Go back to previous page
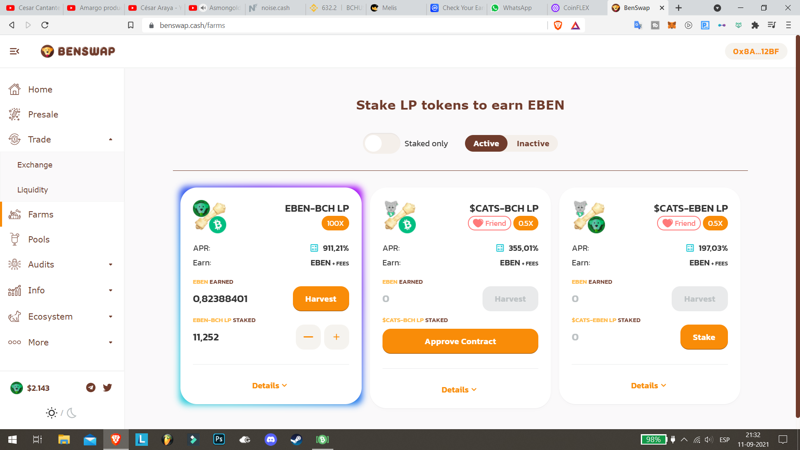The height and width of the screenshot is (450, 800). [x=12, y=25]
